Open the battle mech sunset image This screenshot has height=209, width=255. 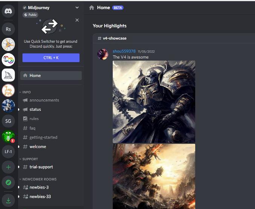(154, 176)
